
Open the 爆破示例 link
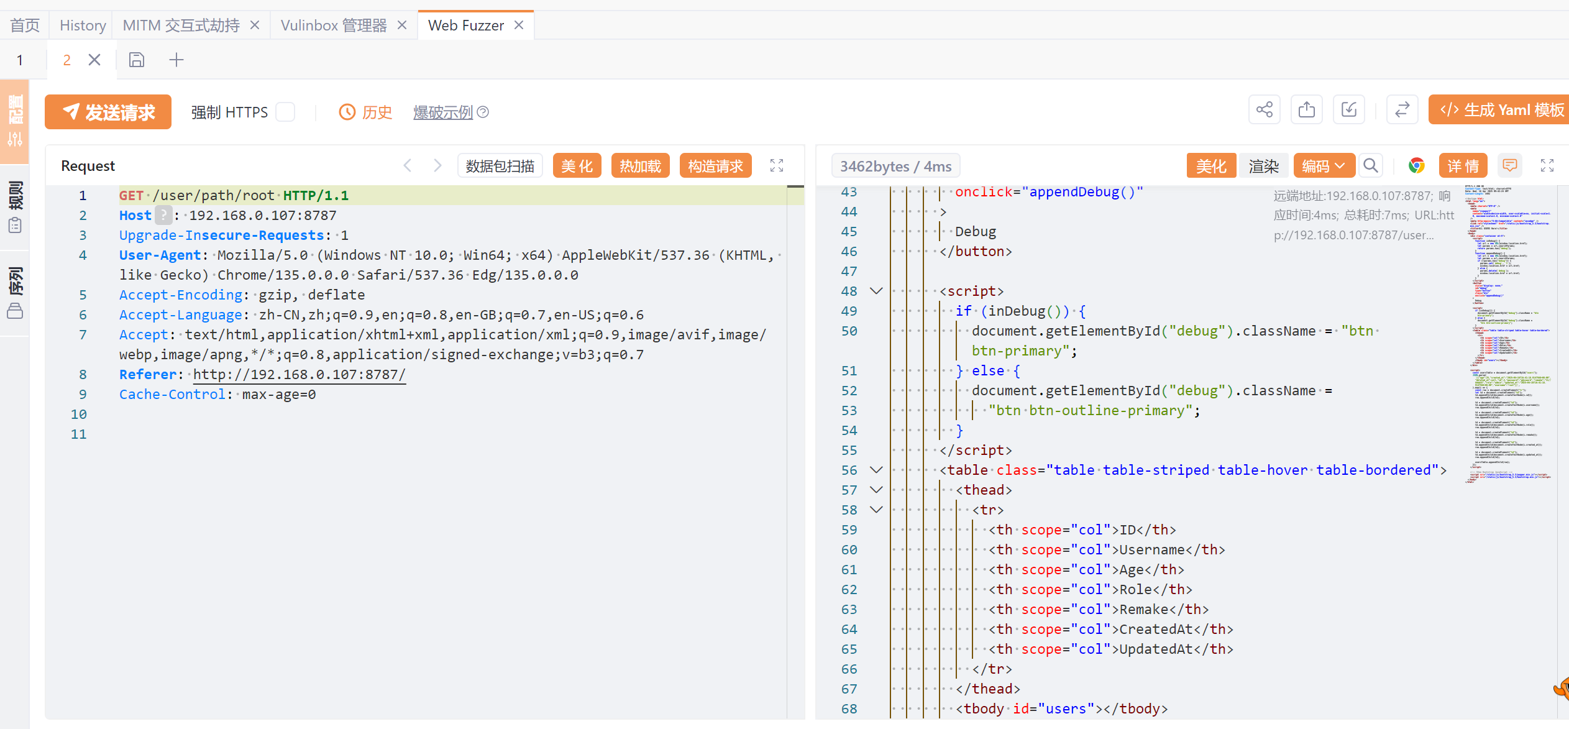point(442,112)
